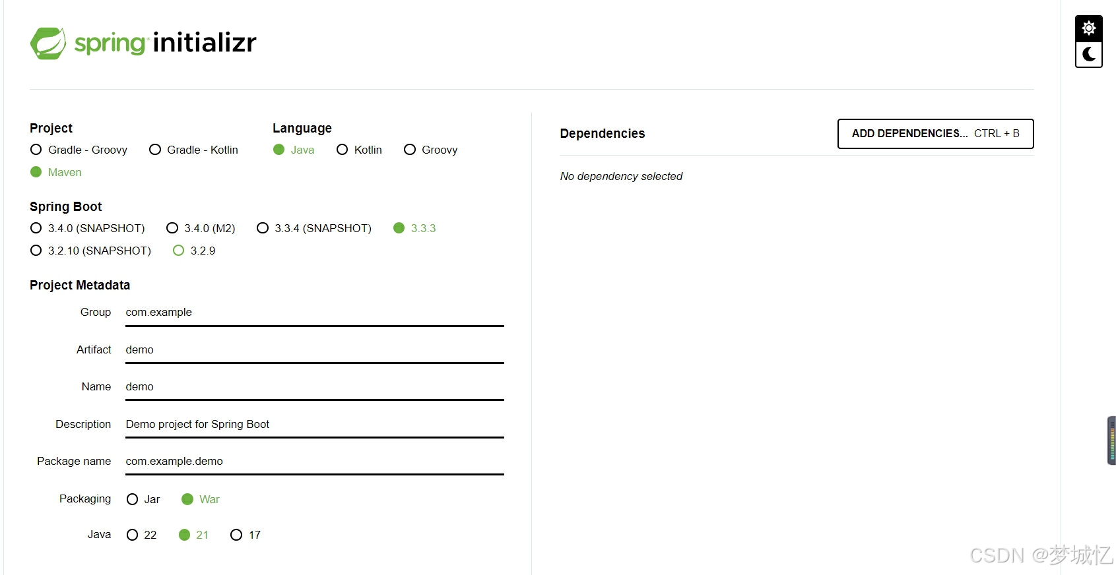Pick Java version 22
The image size is (1116, 575).
coord(142,535)
